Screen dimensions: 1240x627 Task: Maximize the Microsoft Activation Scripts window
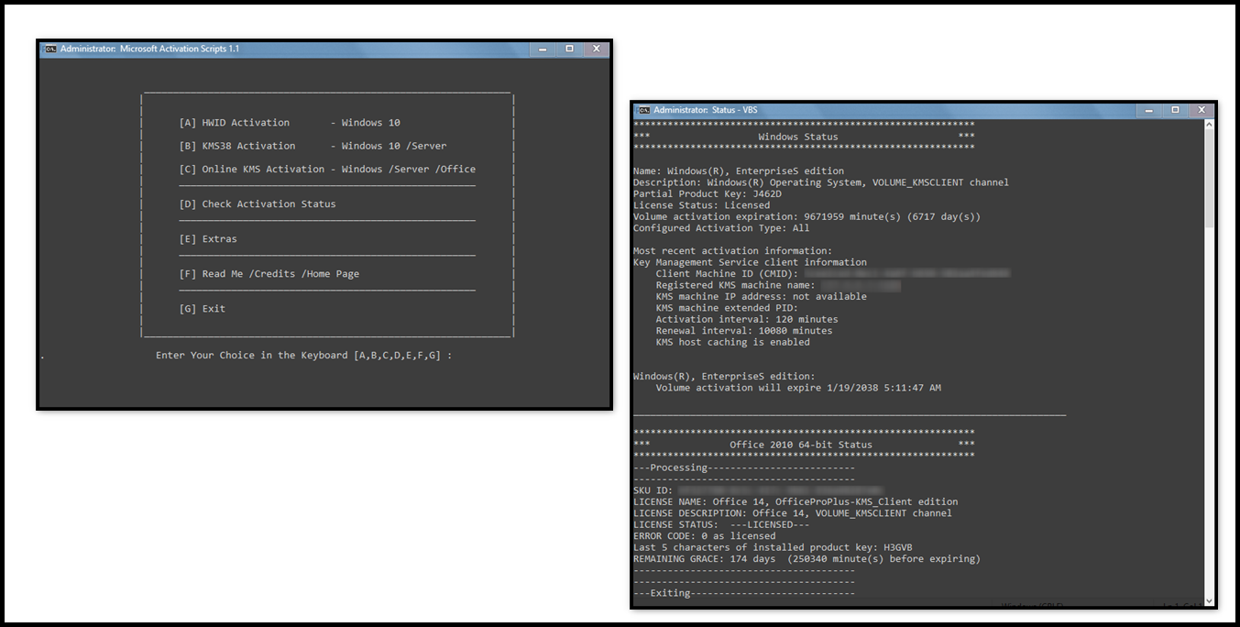569,49
